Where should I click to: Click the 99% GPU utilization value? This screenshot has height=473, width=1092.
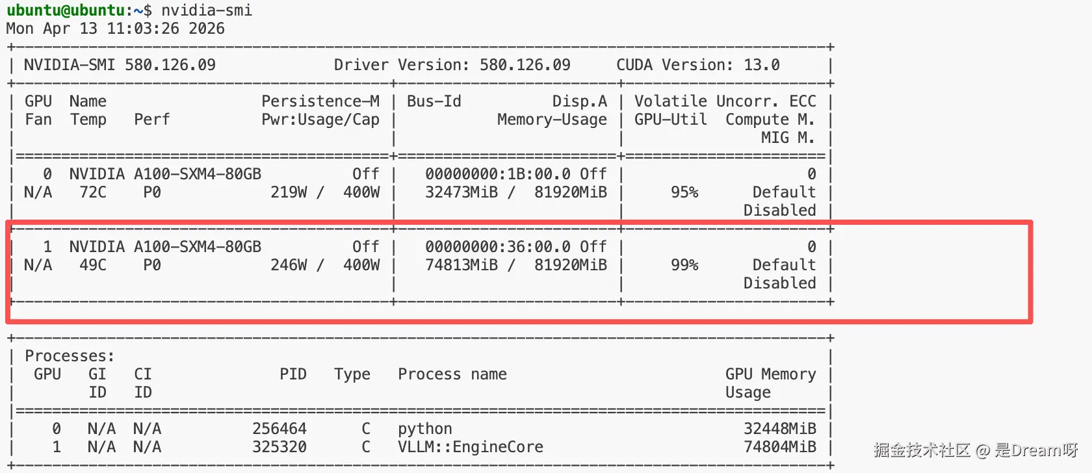(x=684, y=265)
